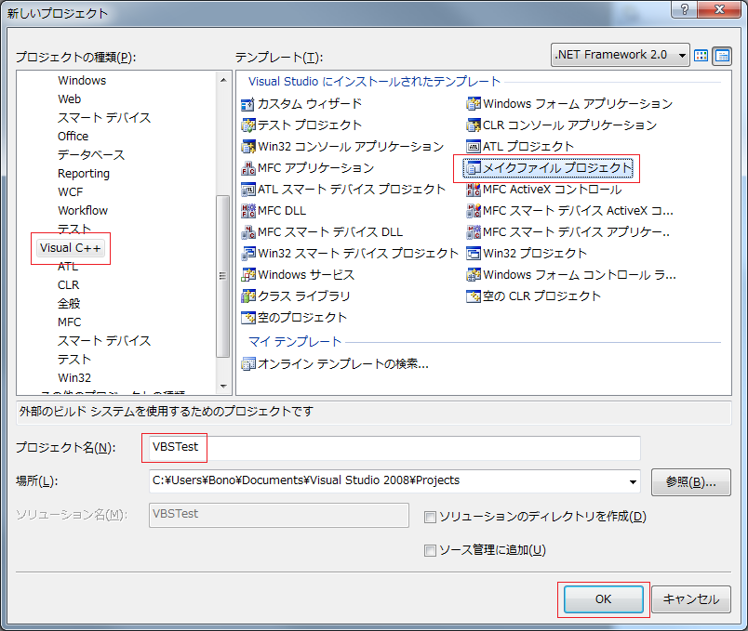Click project types scrollbar up arrow
Image resolution: width=748 pixels, height=631 pixels.
tap(223, 80)
